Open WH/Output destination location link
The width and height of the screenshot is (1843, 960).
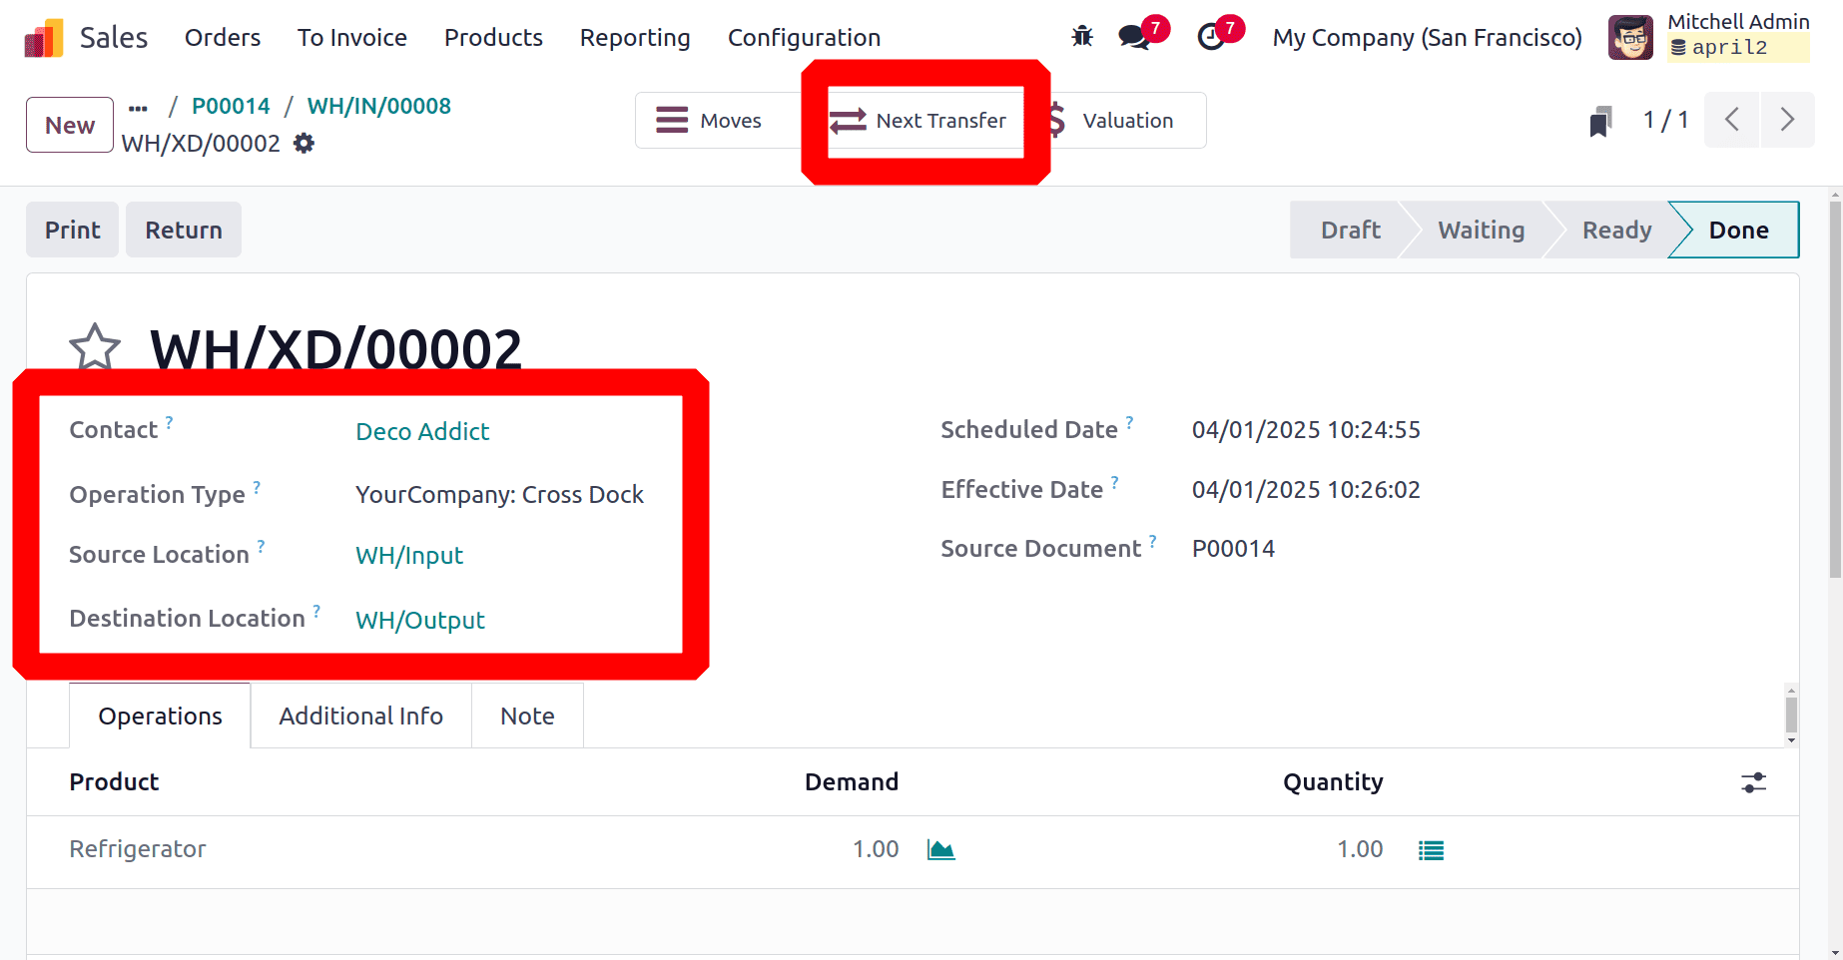pos(420,621)
